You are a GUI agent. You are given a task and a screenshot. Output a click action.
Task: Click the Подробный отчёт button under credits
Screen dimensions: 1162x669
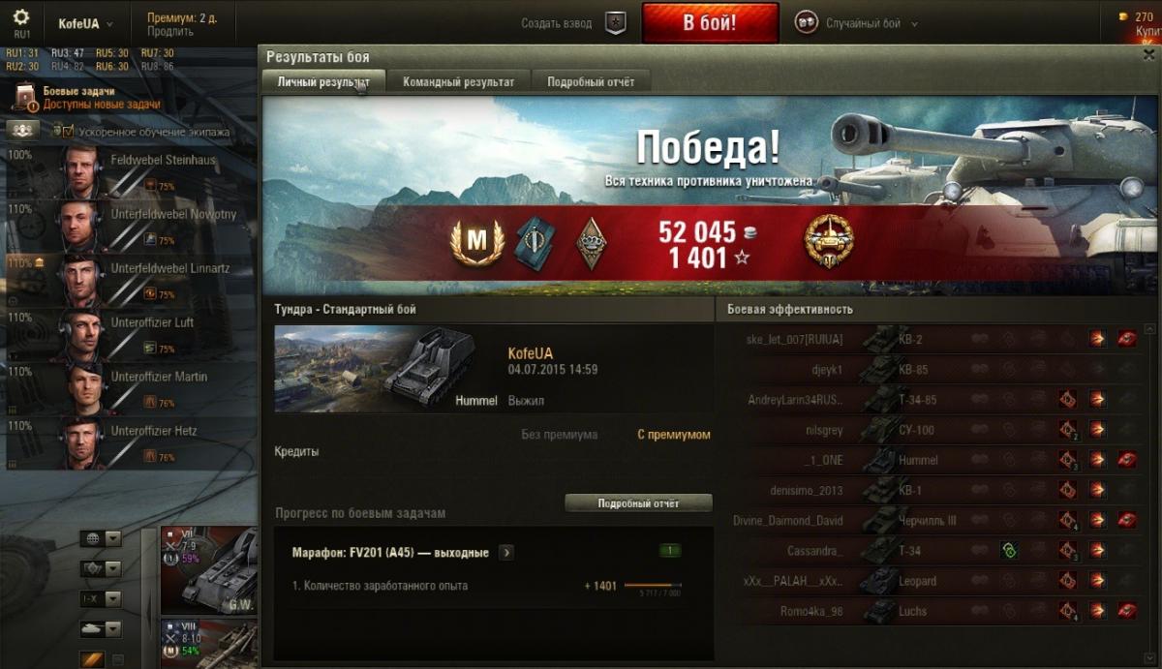pos(638,503)
